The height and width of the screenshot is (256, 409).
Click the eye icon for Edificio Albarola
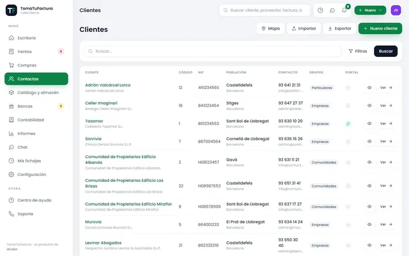[369, 162]
